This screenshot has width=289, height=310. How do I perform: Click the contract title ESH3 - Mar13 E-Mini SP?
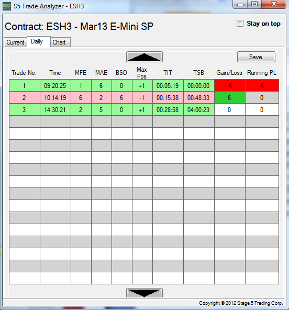click(100, 26)
